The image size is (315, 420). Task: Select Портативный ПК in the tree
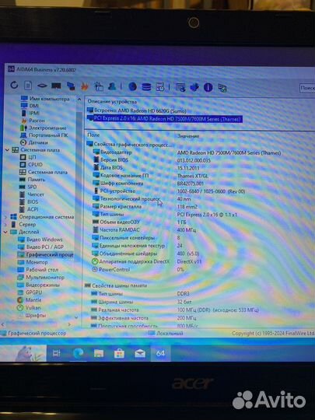click(x=48, y=135)
